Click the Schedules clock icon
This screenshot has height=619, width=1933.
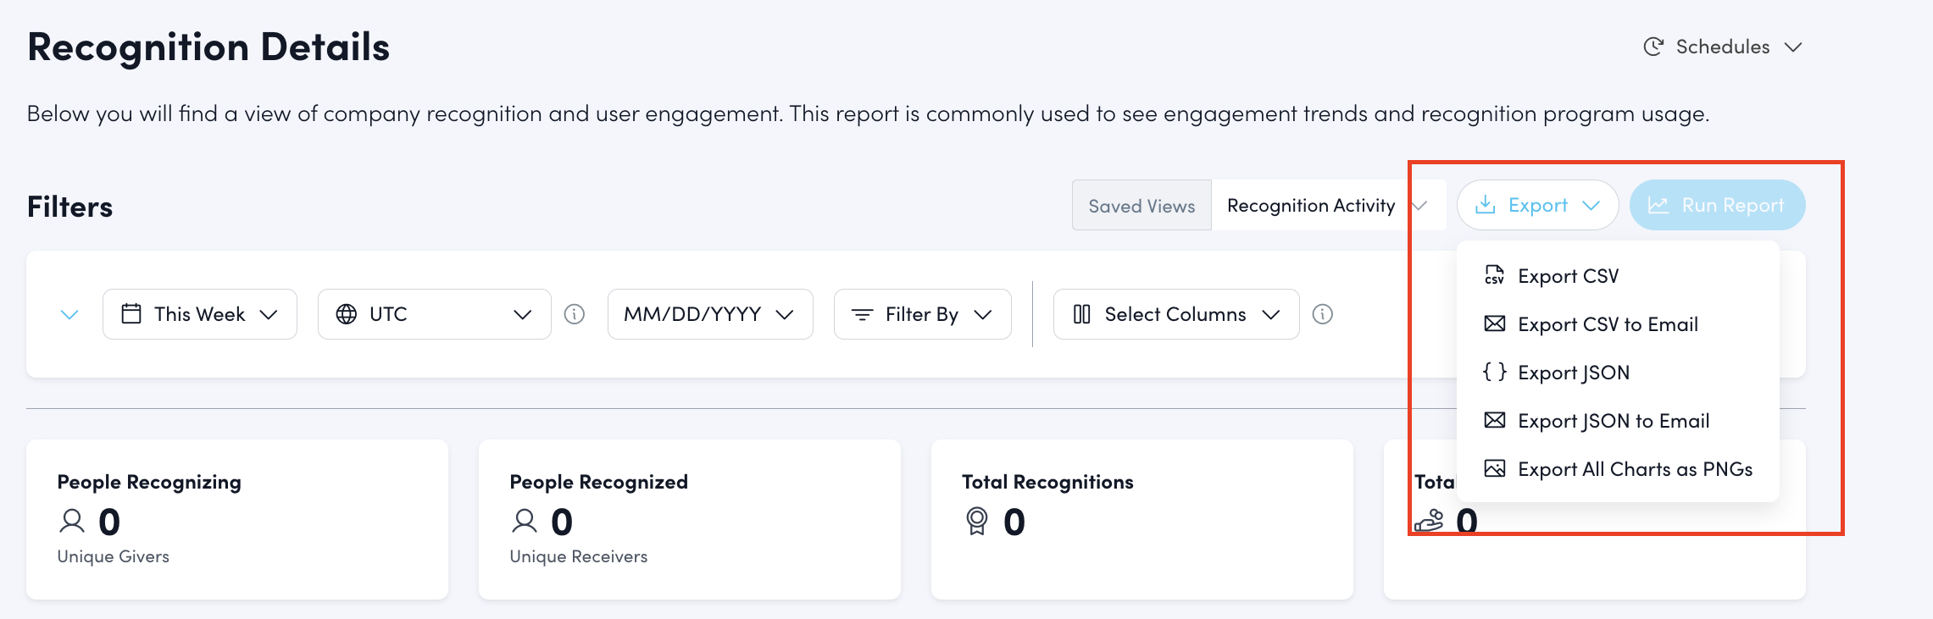coord(1653,47)
